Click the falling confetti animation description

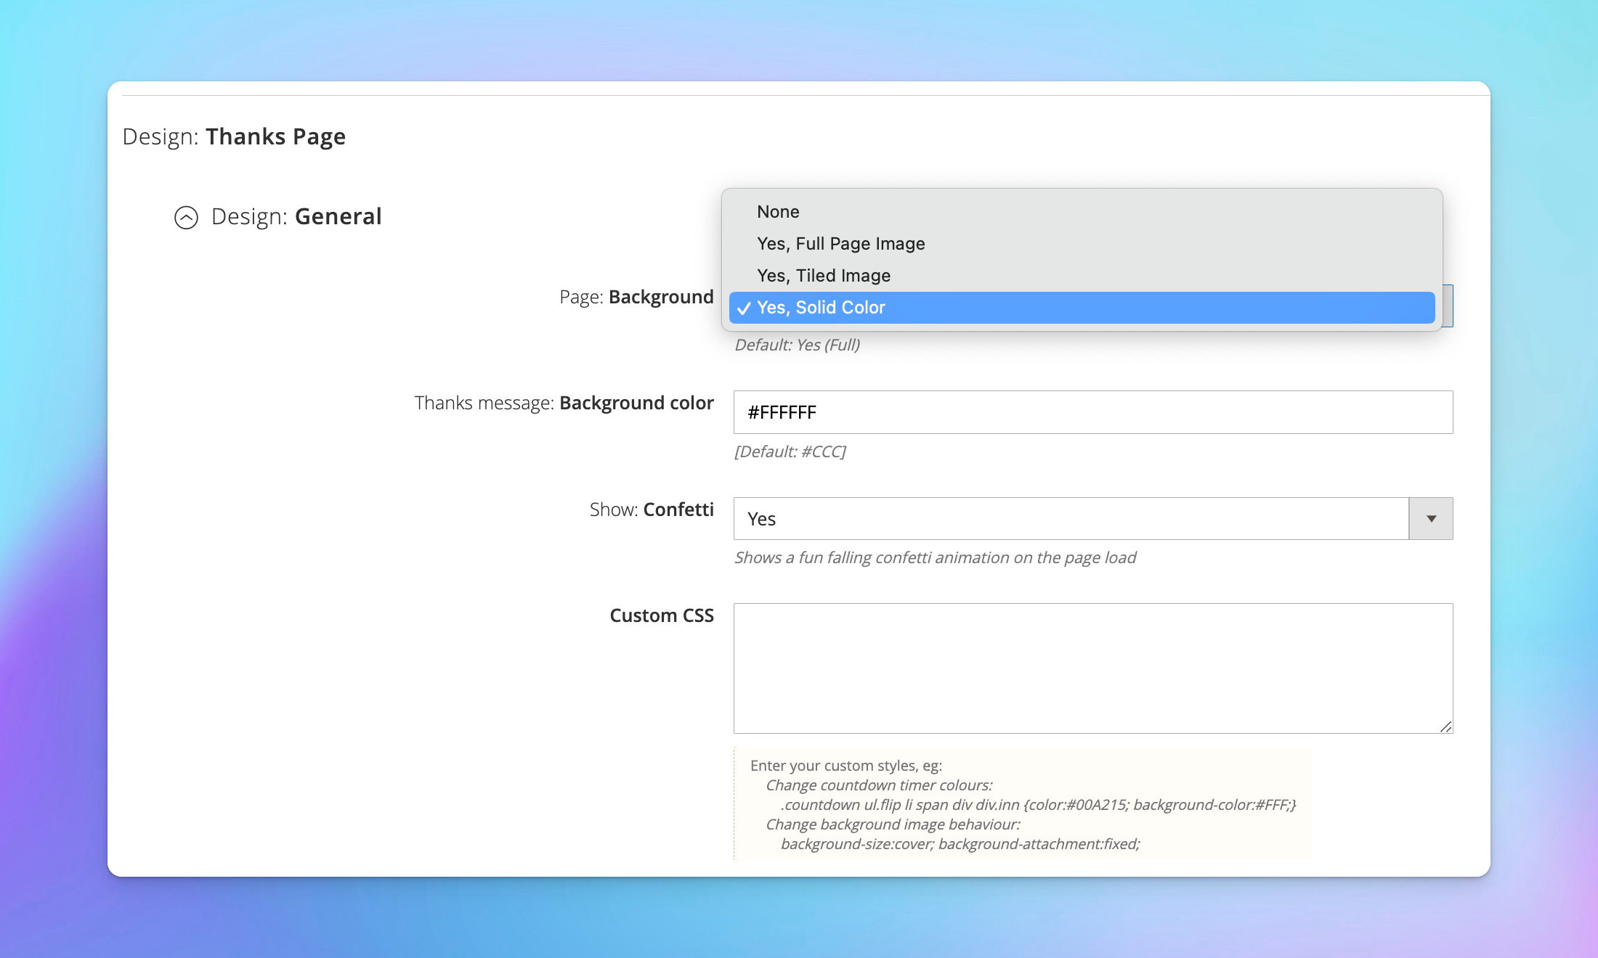(x=936, y=557)
